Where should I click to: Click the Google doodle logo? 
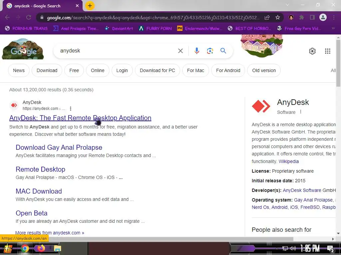click(23, 49)
